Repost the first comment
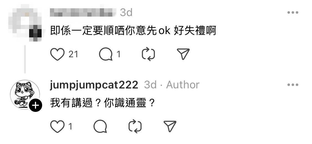The image size is (312, 144). click(148, 54)
